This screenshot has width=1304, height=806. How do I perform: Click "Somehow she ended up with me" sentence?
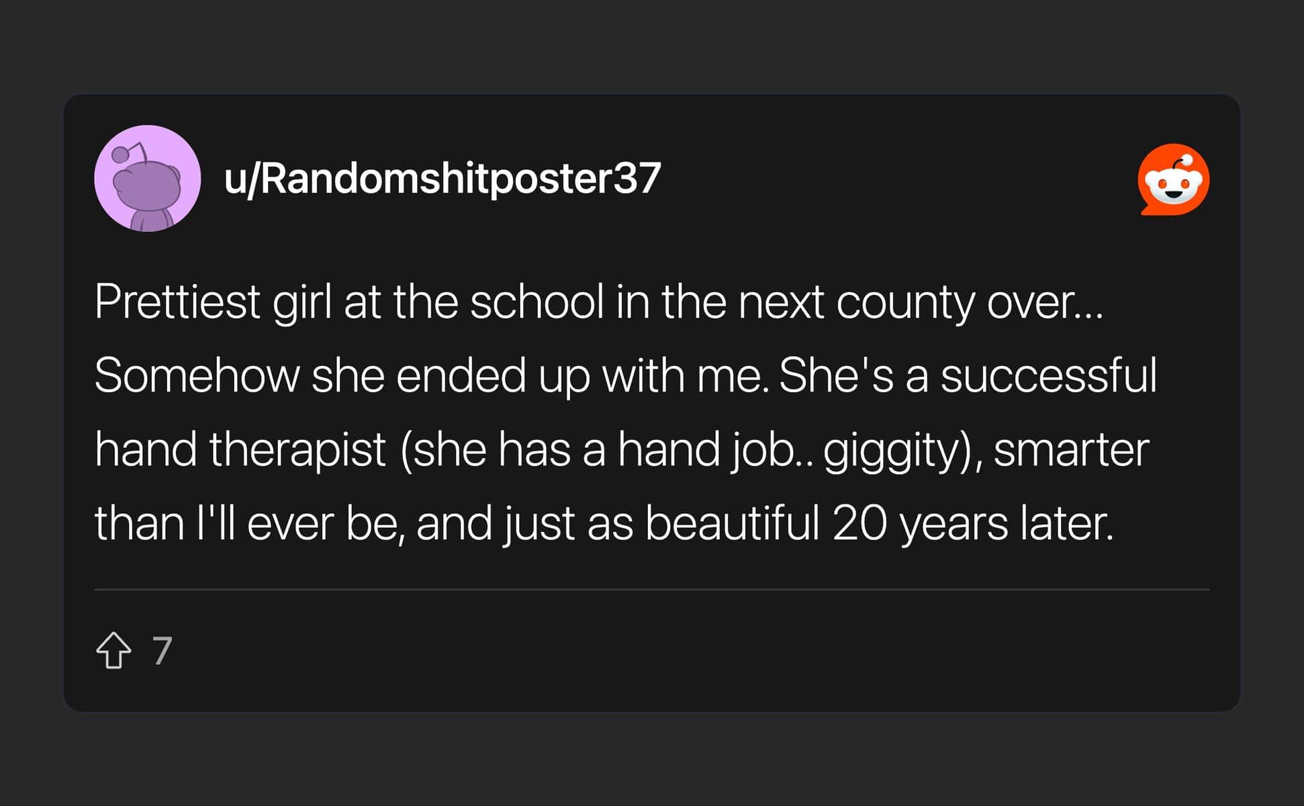click(x=430, y=375)
